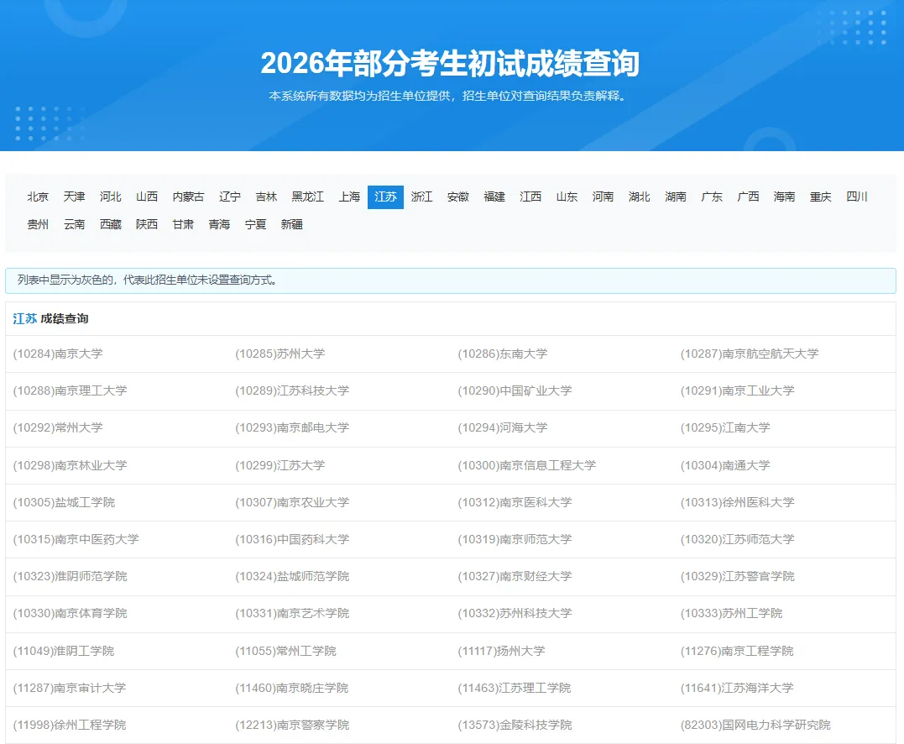Switch to 浙江 province
This screenshot has height=744, width=904.
[422, 196]
